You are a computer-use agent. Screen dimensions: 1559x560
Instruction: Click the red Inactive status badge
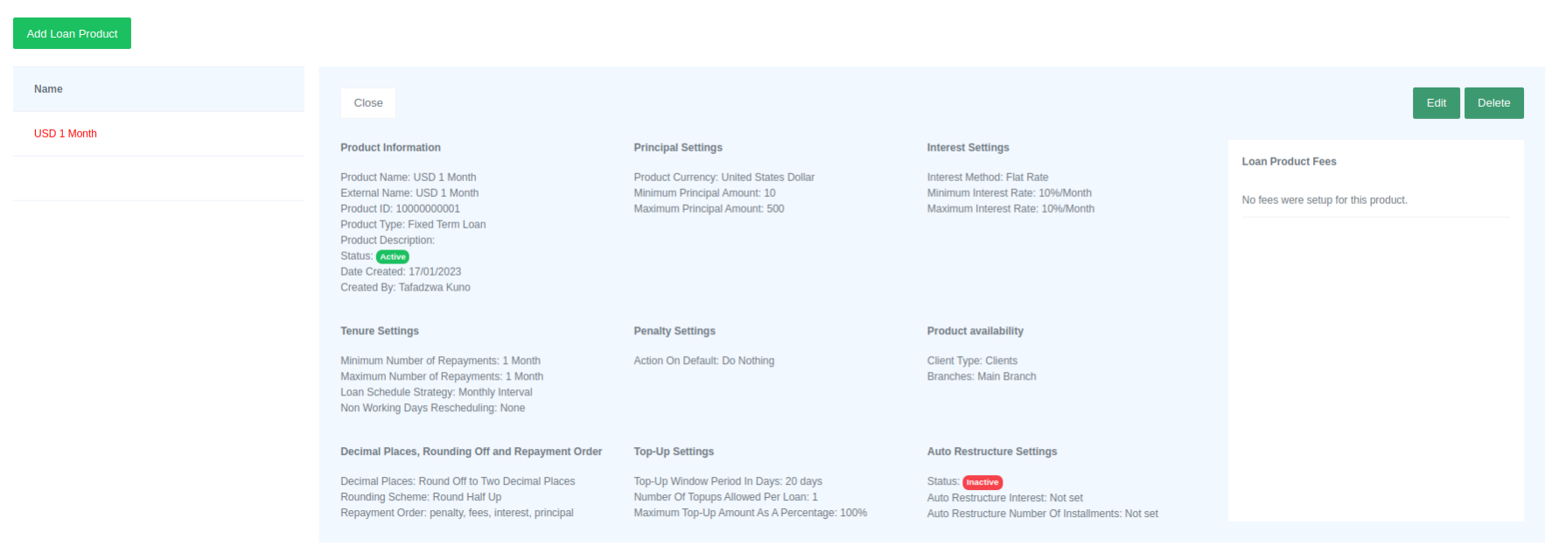point(982,482)
